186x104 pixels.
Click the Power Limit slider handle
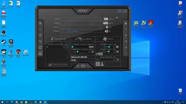pyautogui.click(x=109, y=47)
